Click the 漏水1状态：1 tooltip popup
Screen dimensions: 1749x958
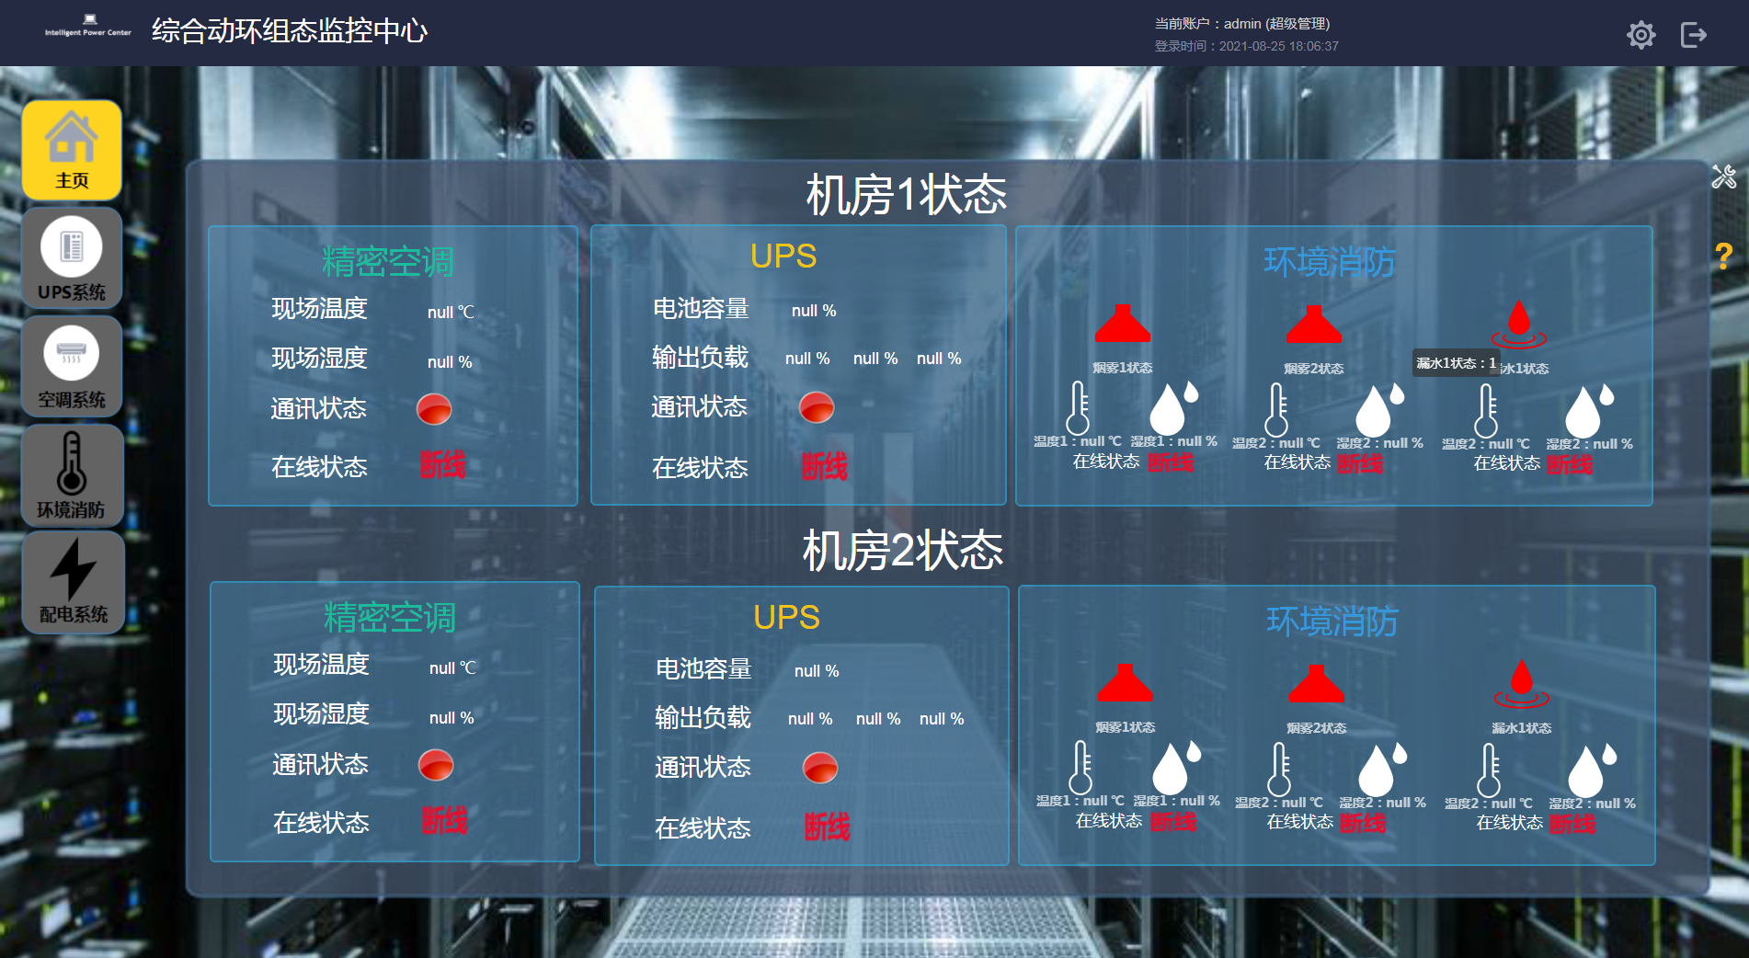click(1456, 363)
